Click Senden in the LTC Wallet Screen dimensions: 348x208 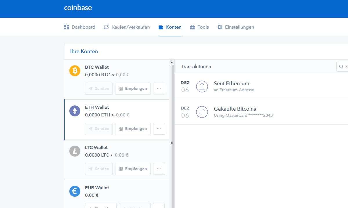(99, 169)
